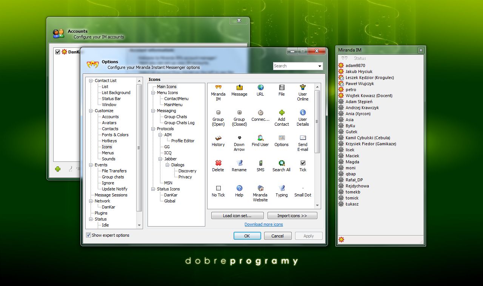Click icon grid scrollbar down arrow
This screenshot has height=286, width=483.
click(317, 205)
